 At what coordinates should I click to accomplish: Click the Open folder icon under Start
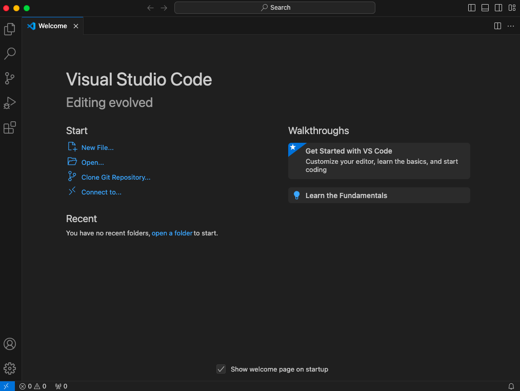72,162
